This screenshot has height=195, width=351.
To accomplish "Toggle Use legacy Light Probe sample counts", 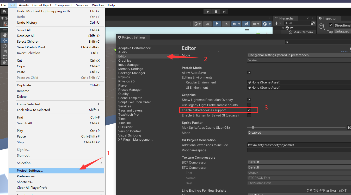I will tap(249, 105).
